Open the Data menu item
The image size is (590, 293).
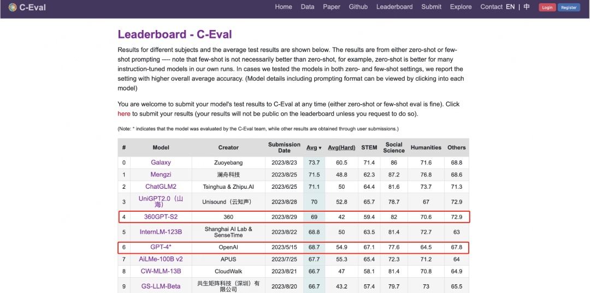tap(308, 7)
